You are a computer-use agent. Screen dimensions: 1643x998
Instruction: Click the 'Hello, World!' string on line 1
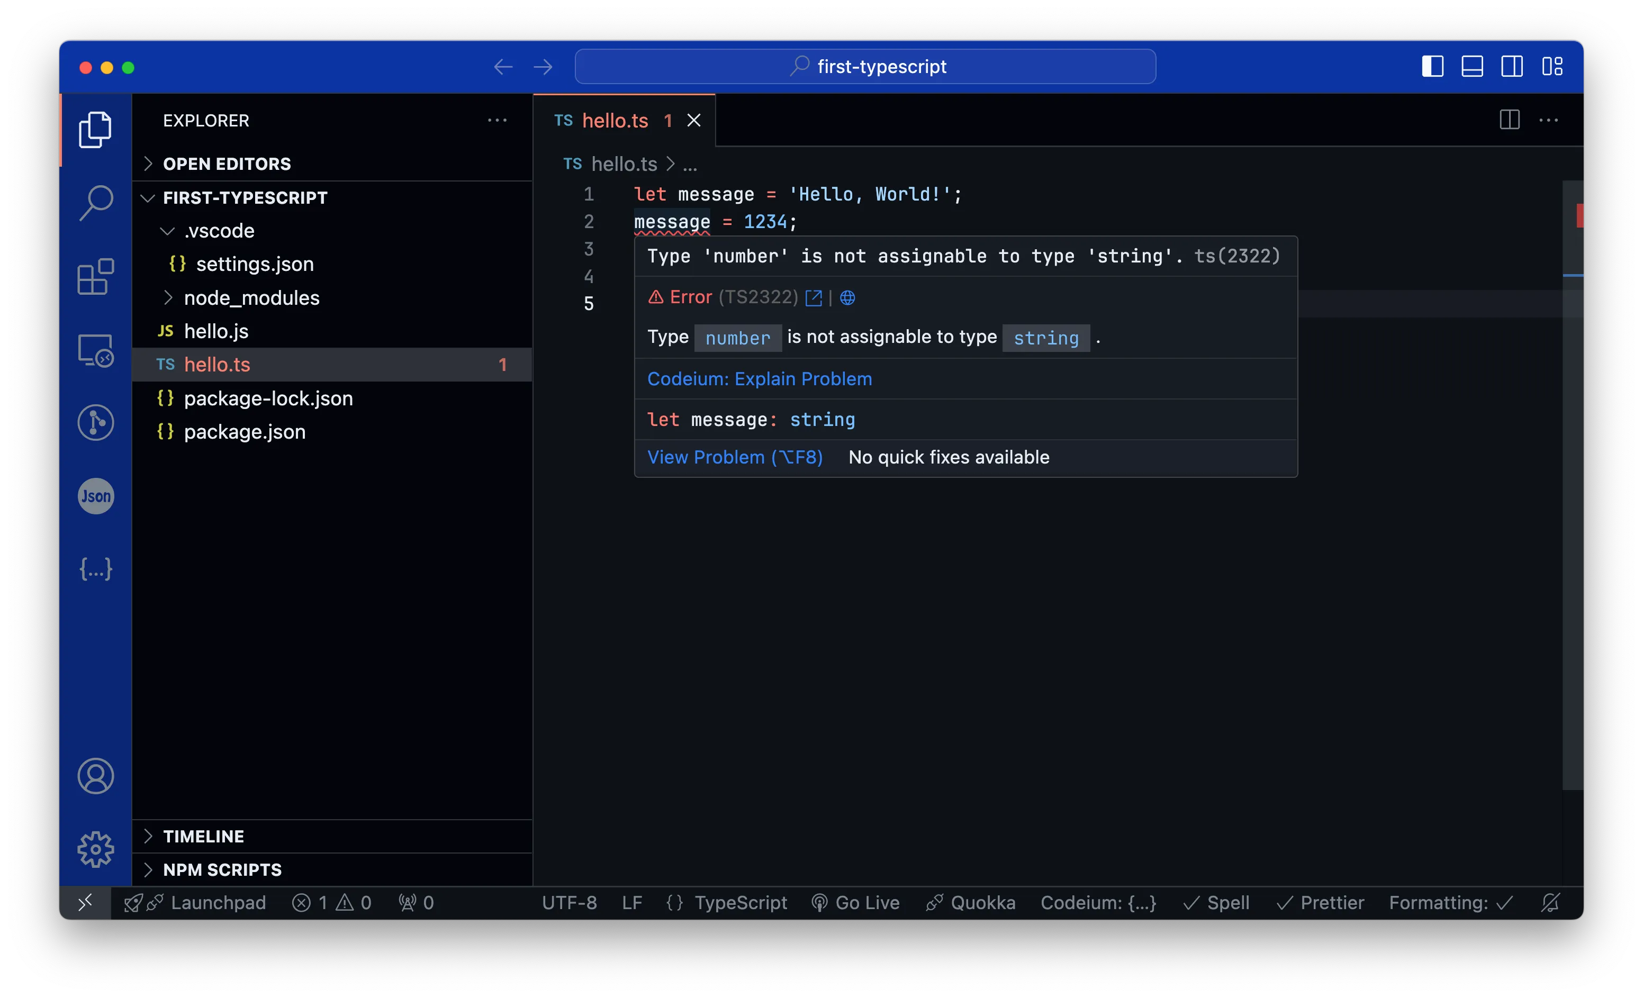click(x=870, y=195)
